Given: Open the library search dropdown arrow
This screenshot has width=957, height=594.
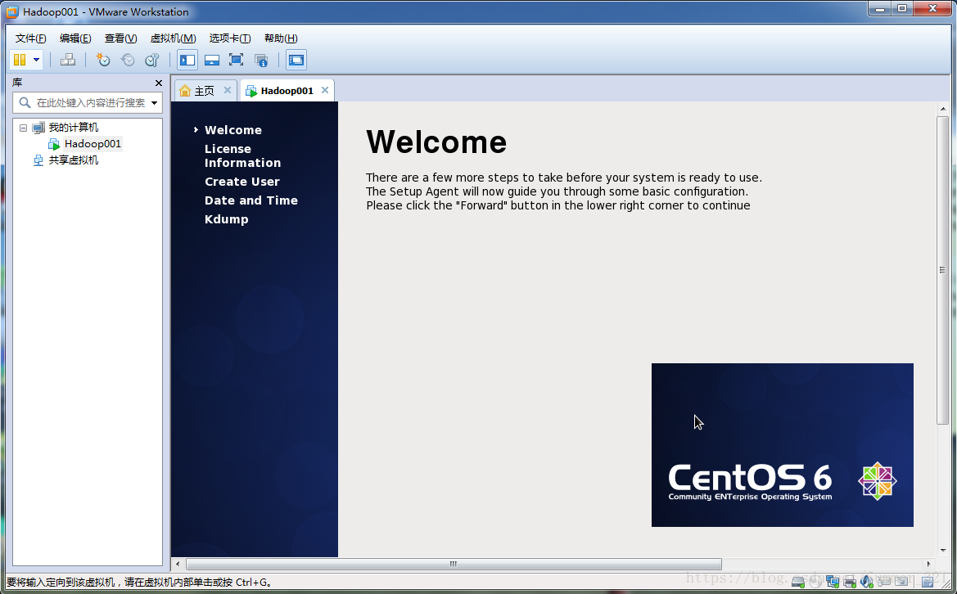Looking at the screenshot, I should tap(155, 103).
